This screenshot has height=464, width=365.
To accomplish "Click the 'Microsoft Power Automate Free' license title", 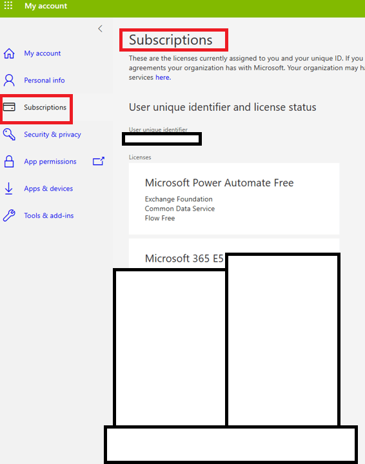I will (x=219, y=183).
